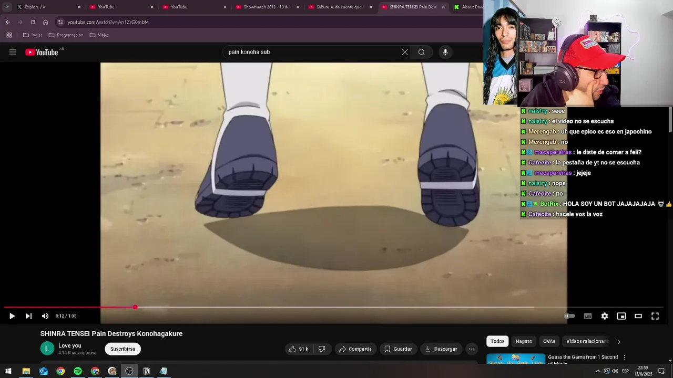Open the Windows Start menu
The image size is (673, 378).
[x=8, y=371]
